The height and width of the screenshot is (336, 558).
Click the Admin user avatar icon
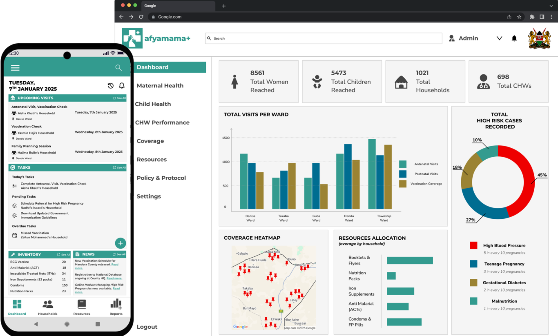coord(452,38)
